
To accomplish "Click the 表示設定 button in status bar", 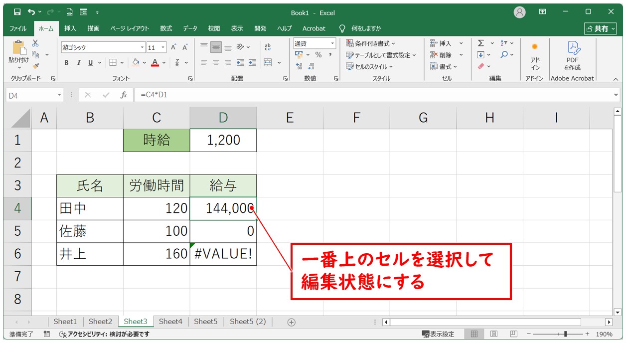I will [x=438, y=334].
